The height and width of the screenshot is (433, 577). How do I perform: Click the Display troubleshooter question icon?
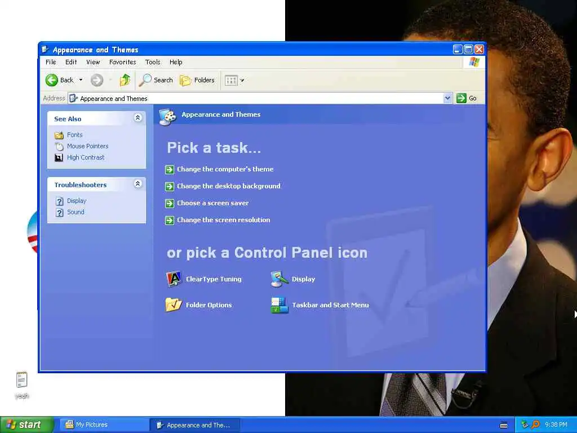tap(60, 201)
